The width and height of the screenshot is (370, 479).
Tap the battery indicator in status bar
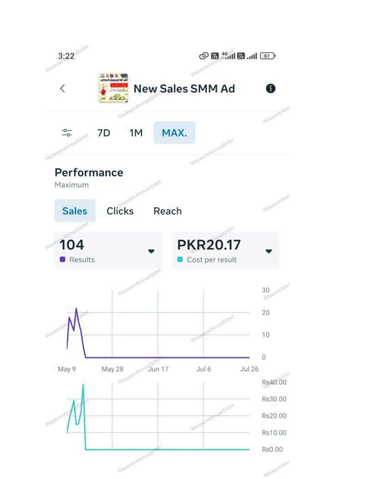268,56
